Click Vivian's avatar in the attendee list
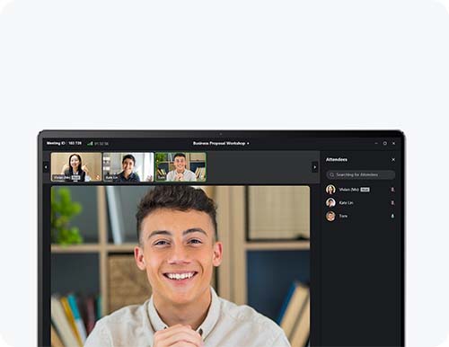Image resolution: width=449 pixels, height=347 pixels. [330, 190]
